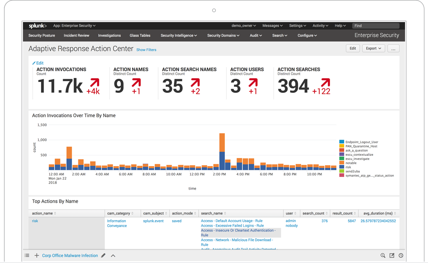Open the Export dropdown button

373,48
